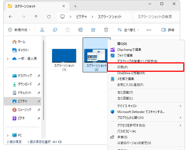
Task: Click the PC monitor icon in address bar
Action: pyautogui.click(x=63, y=17)
